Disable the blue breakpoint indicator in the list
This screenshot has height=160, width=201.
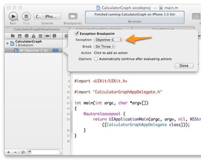pyautogui.click(x=55, y=50)
